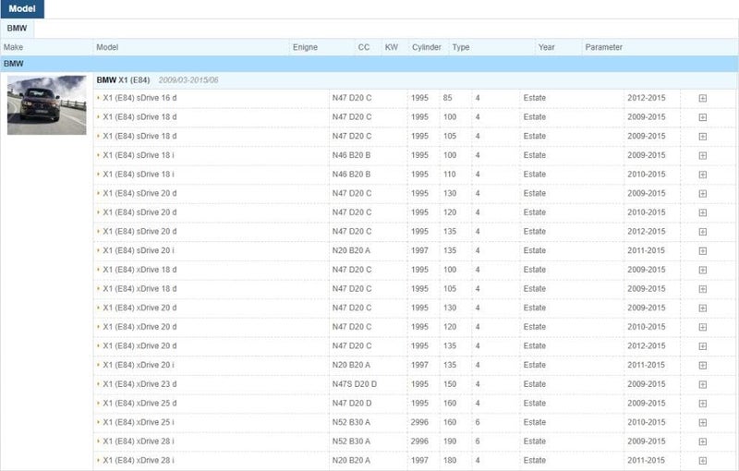Click the Cylinder column header
Image resolution: width=739 pixels, height=471 pixels.
tap(426, 47)
